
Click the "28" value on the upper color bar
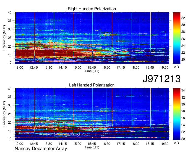[x=183, y=32]
